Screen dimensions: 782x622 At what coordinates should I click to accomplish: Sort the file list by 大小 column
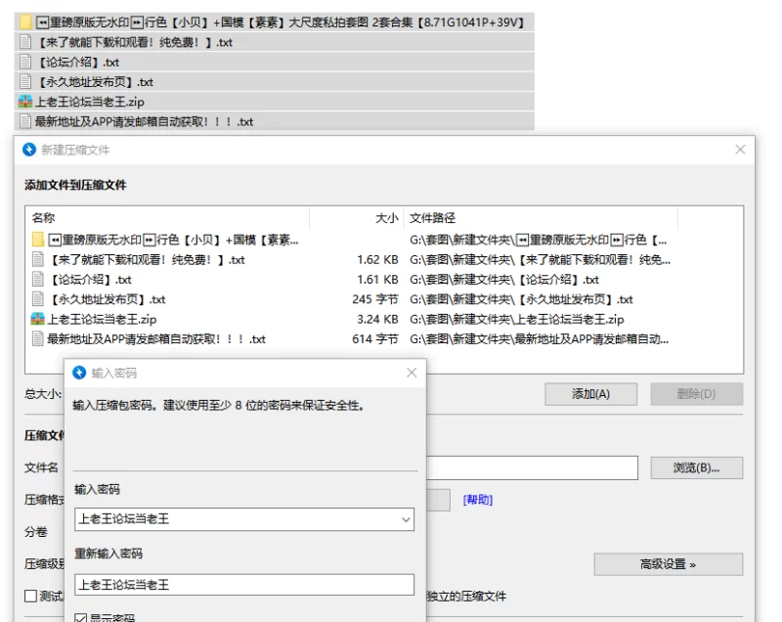pyautogui.click(x=386, y=218)
